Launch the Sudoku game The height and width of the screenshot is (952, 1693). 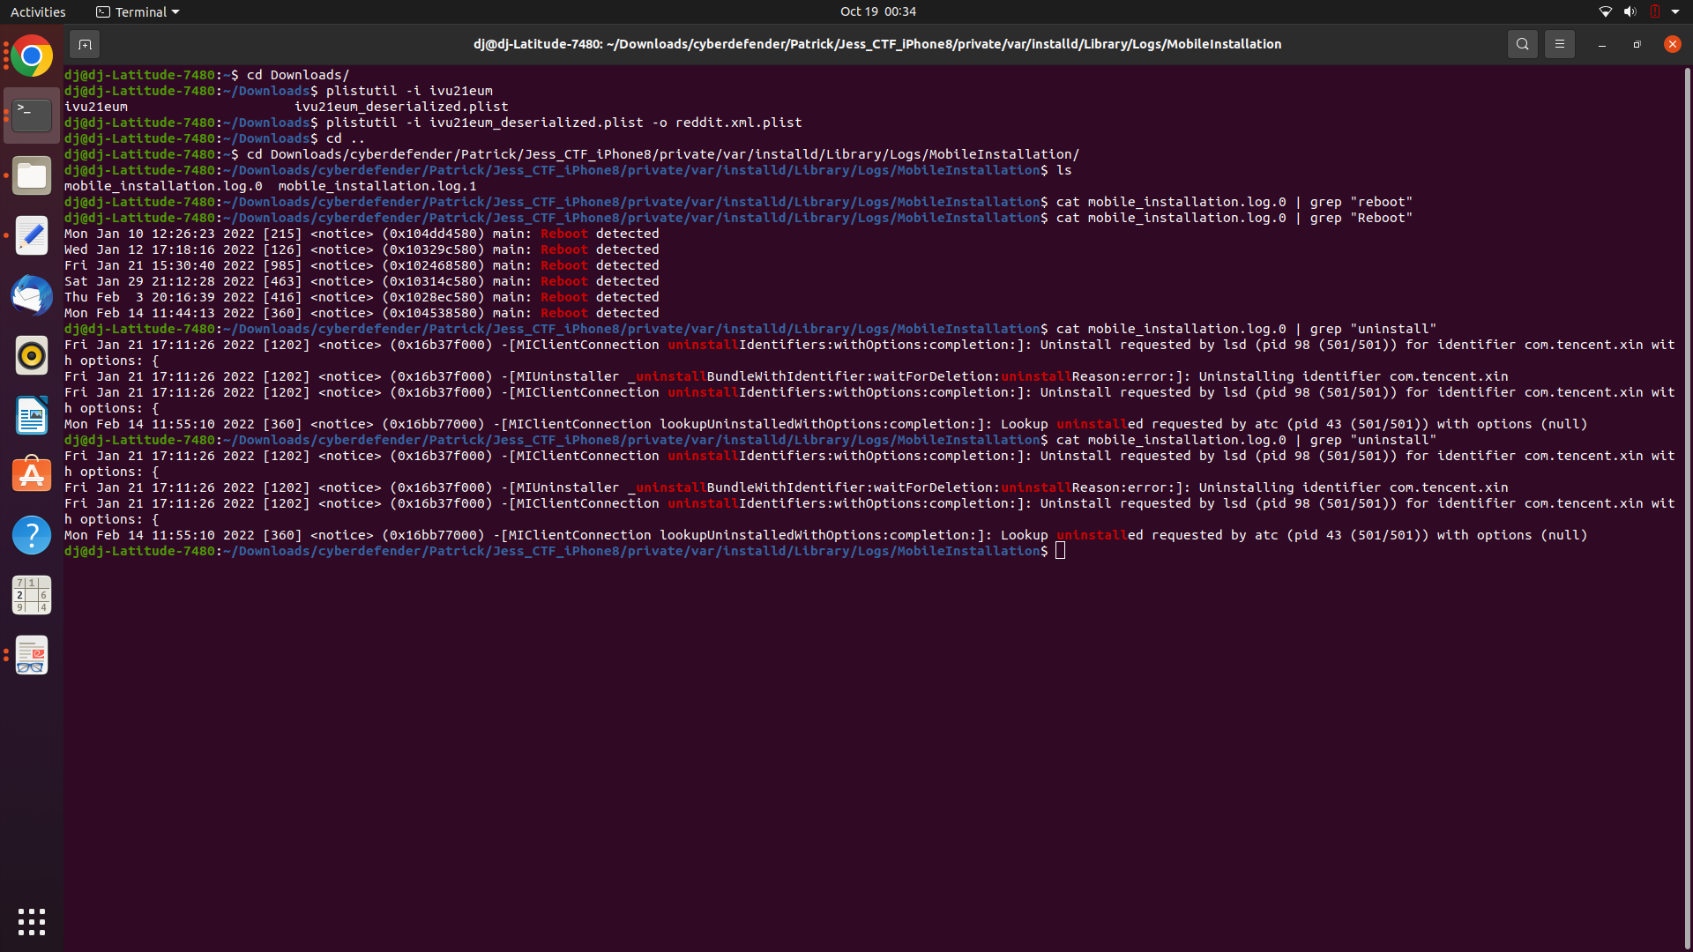point(31,594)
